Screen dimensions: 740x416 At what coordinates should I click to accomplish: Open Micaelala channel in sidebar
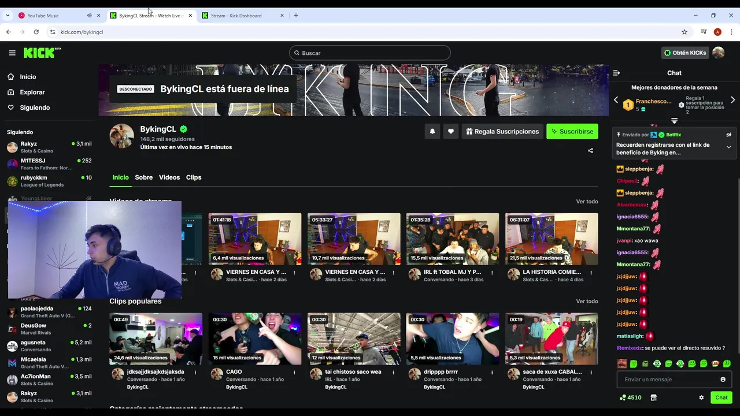49,363
